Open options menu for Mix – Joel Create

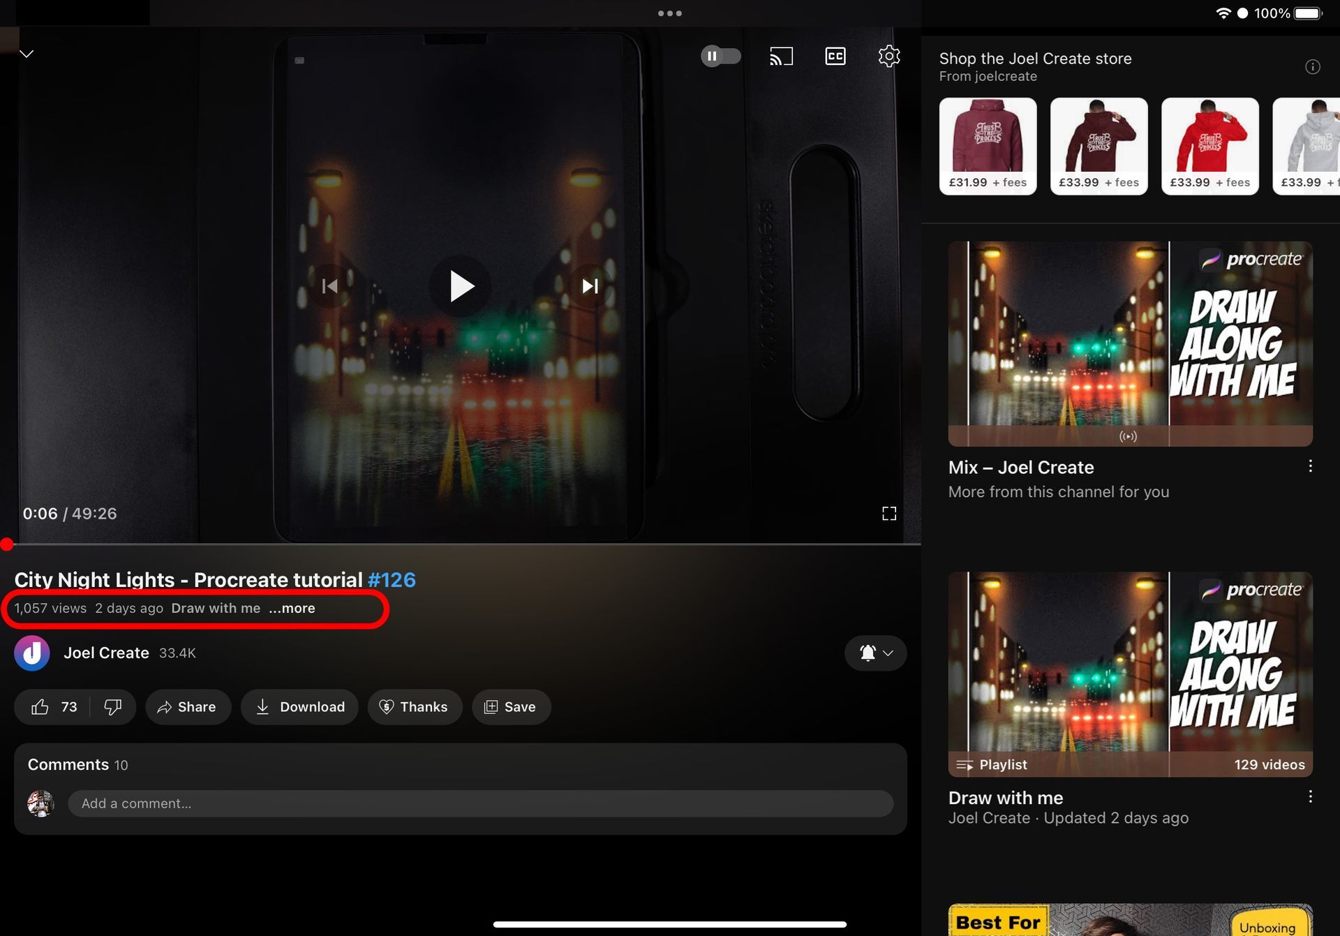click(1310, 466)
